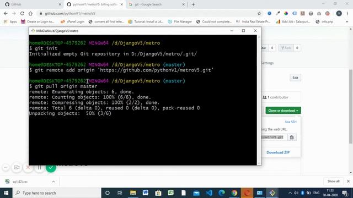Open Microsoft Edge from the taskbar
The height and width of the screenshot is (198, 353).
click(222, 193)
